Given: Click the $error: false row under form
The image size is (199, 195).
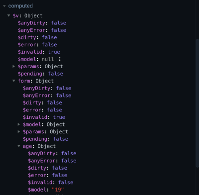Looking at the screenshot, I should [42, 110].
